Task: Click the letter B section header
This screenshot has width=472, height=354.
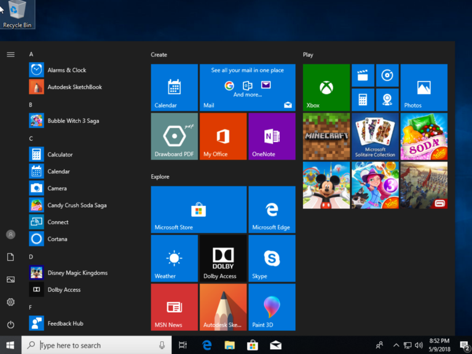Action: 30,104
